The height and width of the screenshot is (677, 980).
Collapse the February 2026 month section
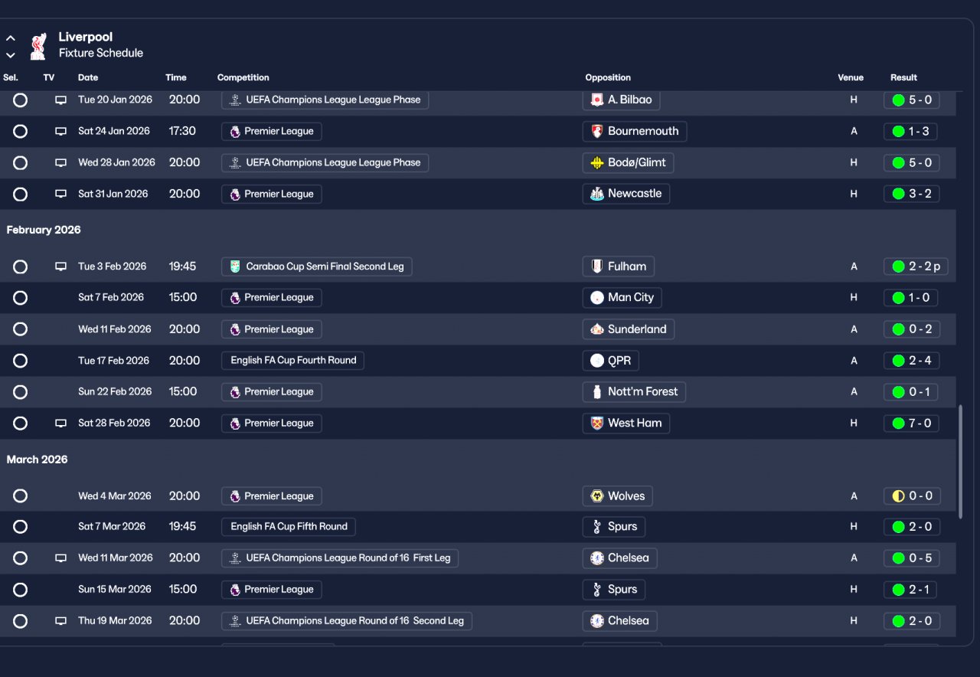click(x=44, y=230)
